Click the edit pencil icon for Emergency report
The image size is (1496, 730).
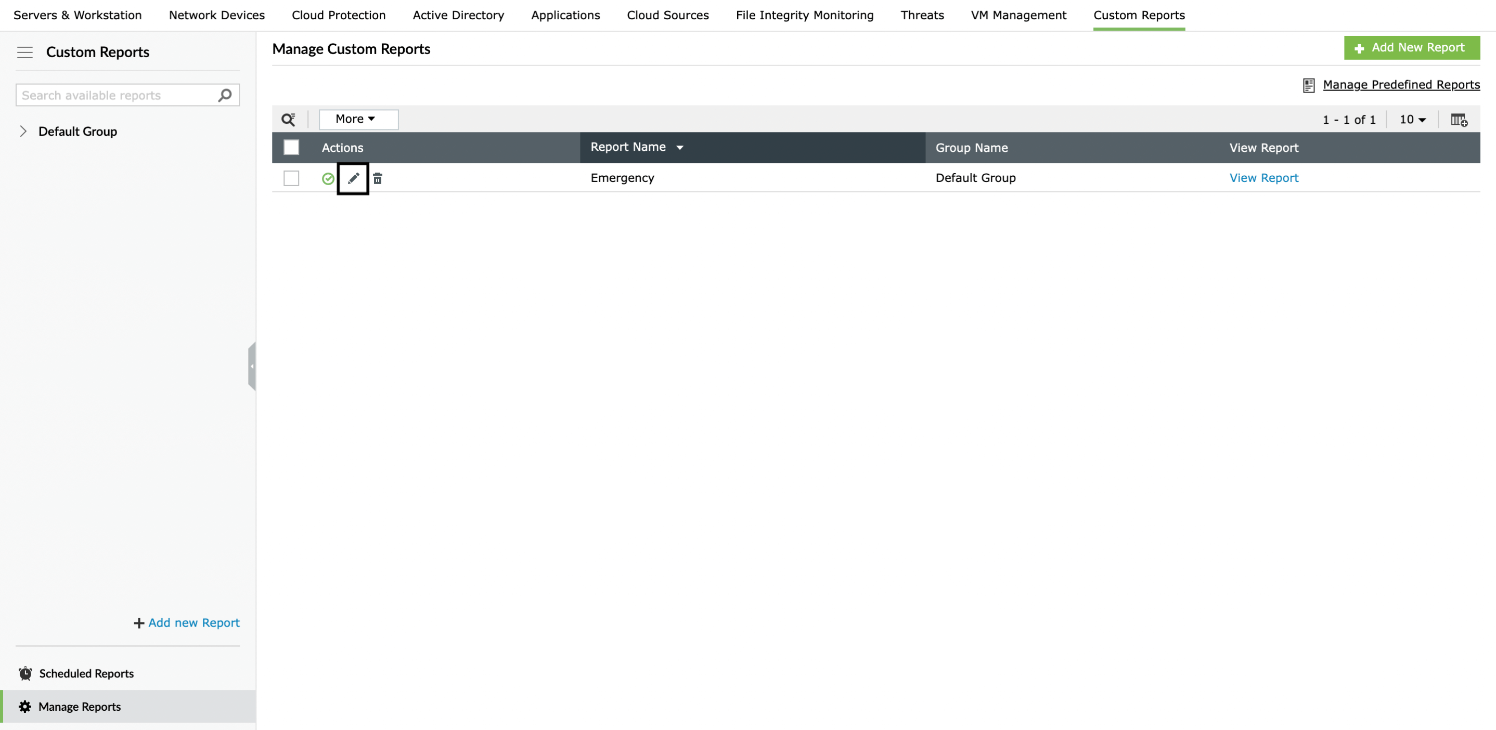(353, 178)
